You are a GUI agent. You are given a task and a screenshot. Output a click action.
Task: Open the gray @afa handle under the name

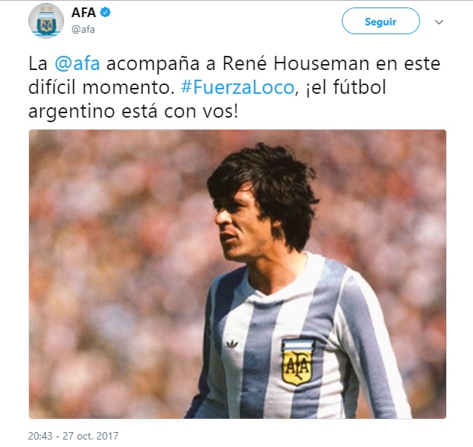coord(83,30)
